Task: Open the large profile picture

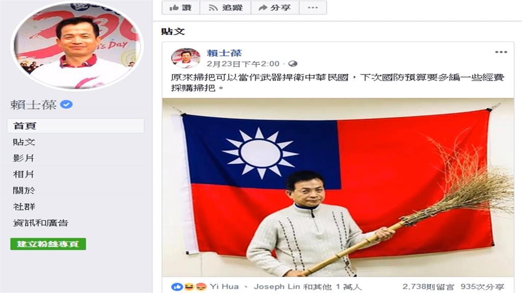Action: coord(77,46)
